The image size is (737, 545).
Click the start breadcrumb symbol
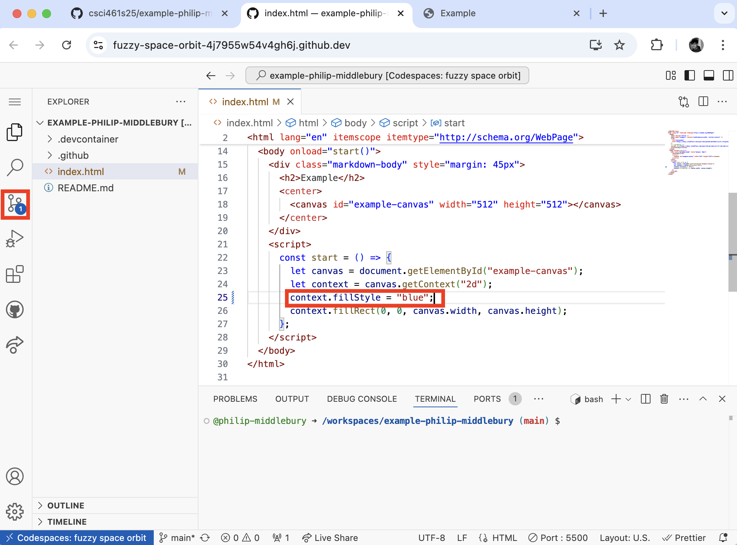[448, 123]
